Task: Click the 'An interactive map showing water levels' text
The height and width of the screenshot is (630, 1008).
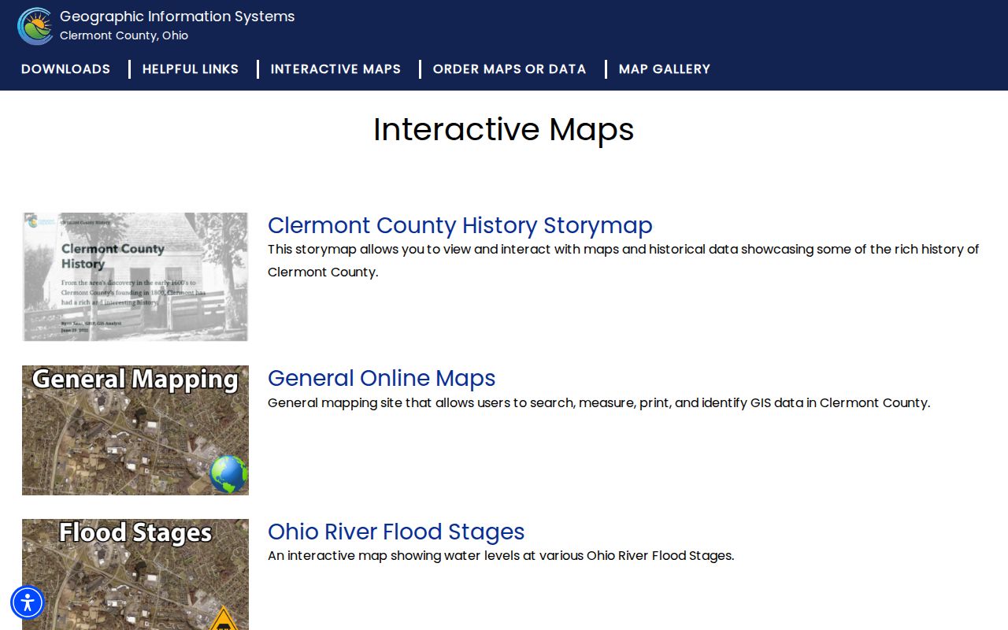Action: click(x=501, y=555)
